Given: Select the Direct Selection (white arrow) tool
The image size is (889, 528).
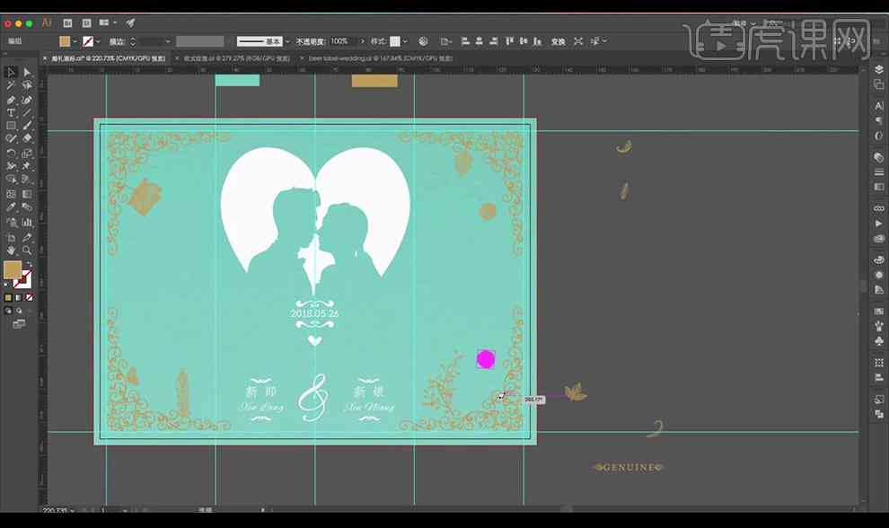Looking at the screenshot, I should click(x=27, y=72).
